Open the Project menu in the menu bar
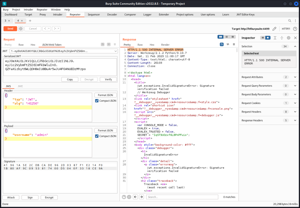 click(x=16, y=10)
